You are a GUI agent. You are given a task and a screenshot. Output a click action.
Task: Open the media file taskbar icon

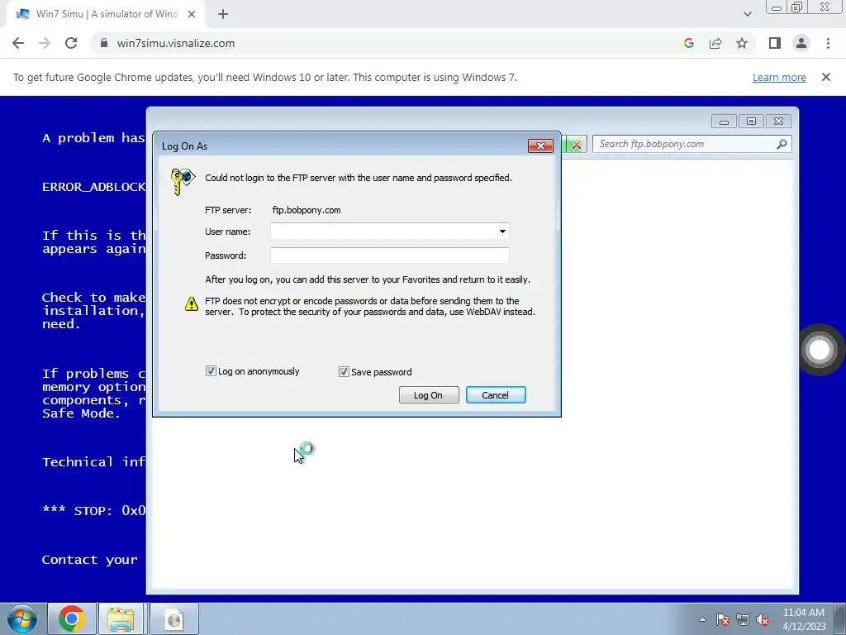[173, 618]
